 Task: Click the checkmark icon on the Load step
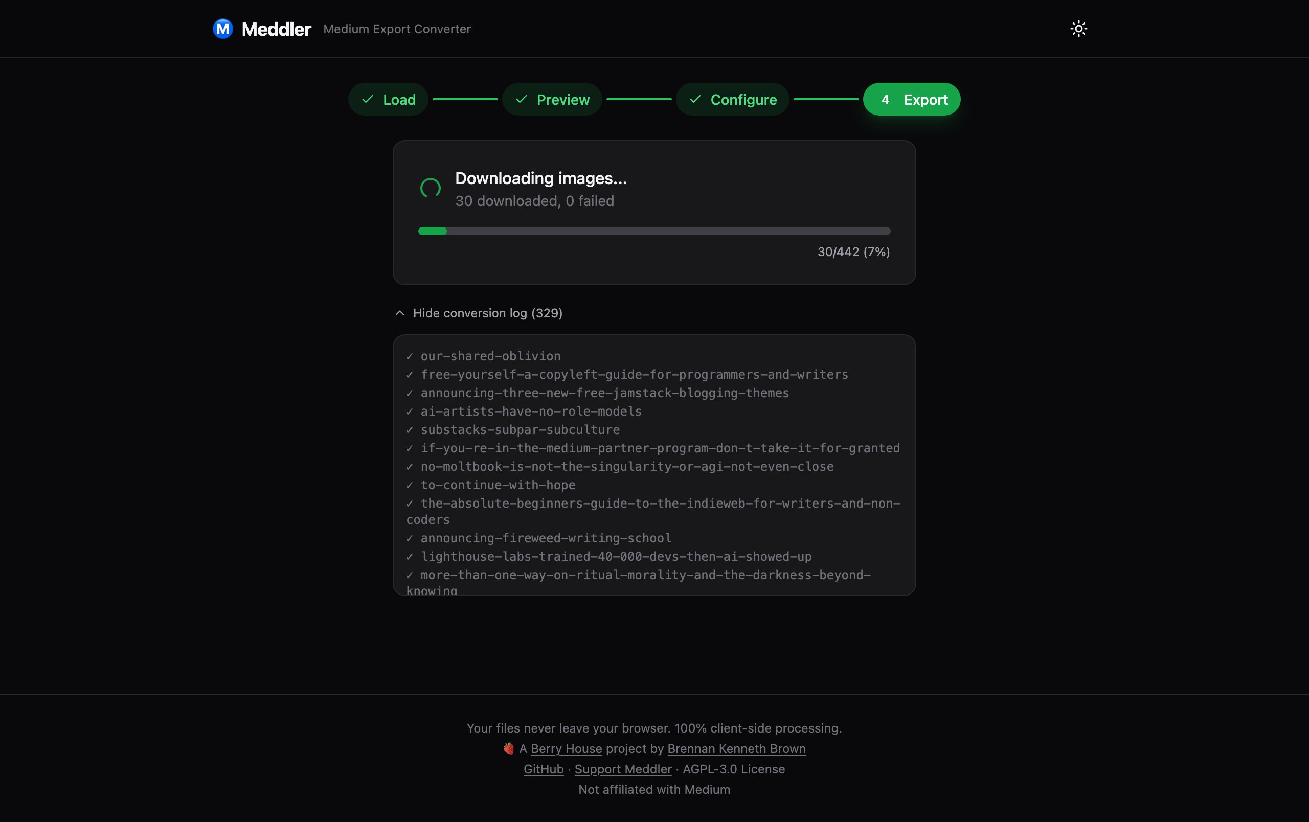pyautogui.click(x=368, y=99)
